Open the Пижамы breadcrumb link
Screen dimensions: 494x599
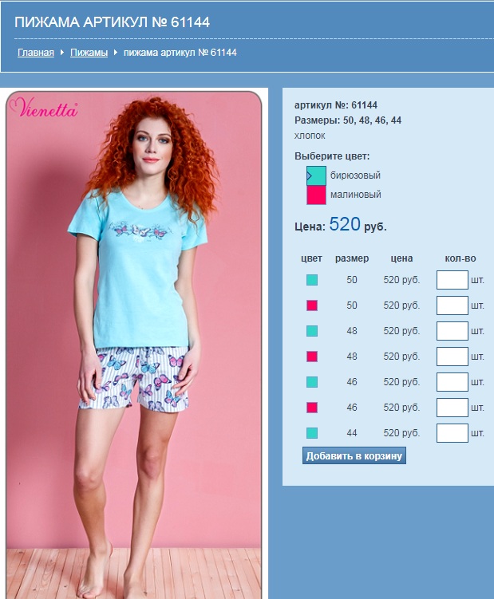click(89, 53)
